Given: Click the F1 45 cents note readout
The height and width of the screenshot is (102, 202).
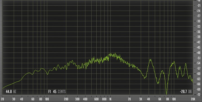Looking at the screenshot, I should (x=57, y=92).
